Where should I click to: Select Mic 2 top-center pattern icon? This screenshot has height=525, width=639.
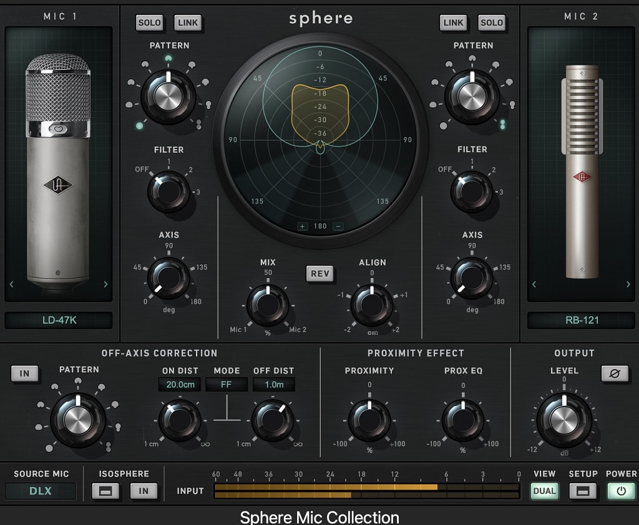click(472, 59)
